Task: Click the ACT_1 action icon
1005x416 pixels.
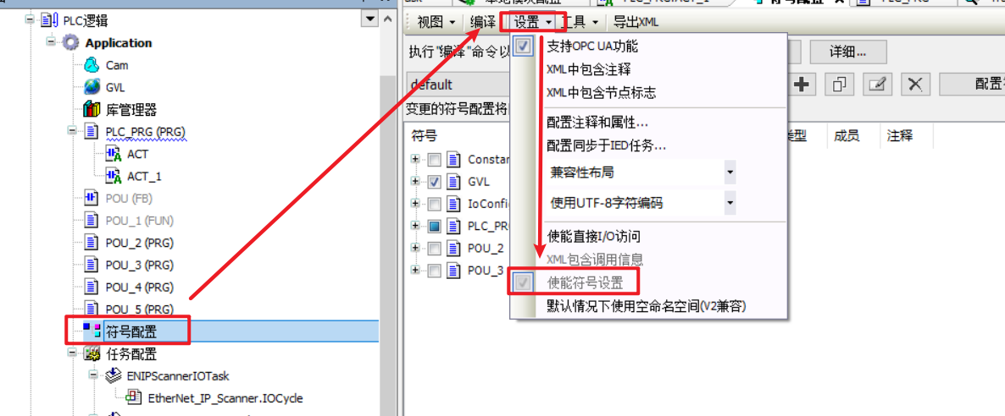Action: [114, 176]
